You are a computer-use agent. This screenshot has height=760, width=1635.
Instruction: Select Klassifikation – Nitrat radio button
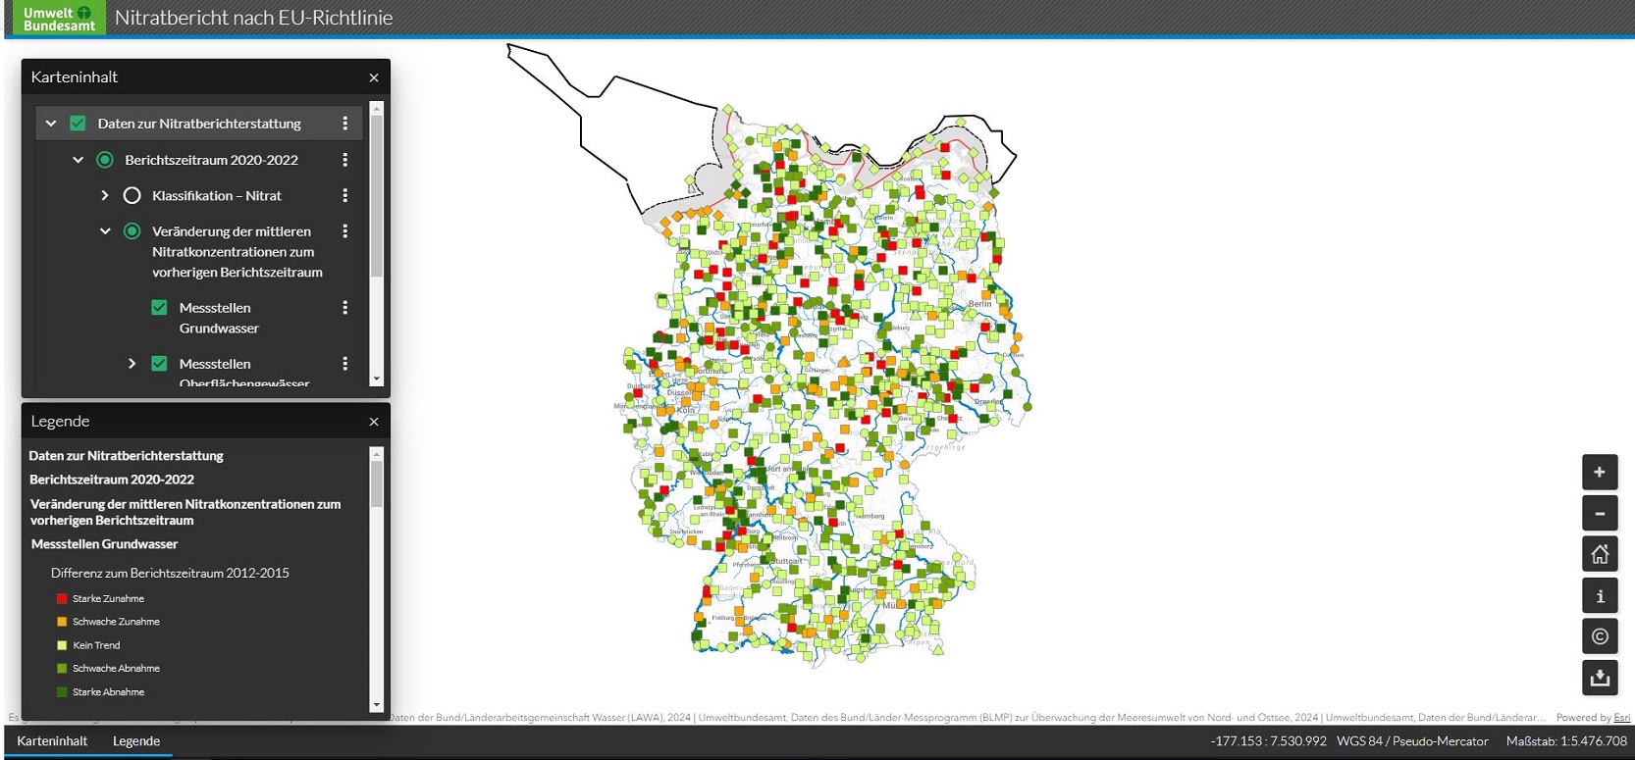coord(132,196)
